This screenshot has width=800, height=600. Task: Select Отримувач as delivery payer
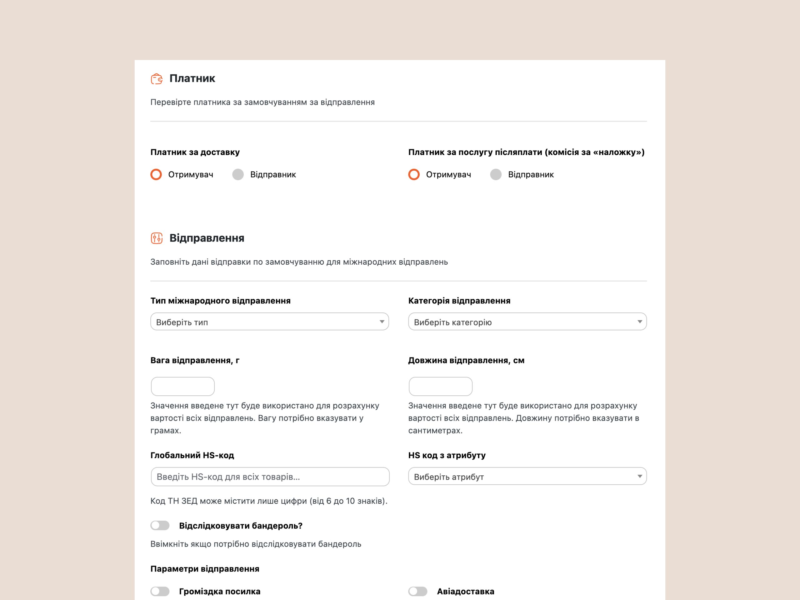[x=156, y=175]
